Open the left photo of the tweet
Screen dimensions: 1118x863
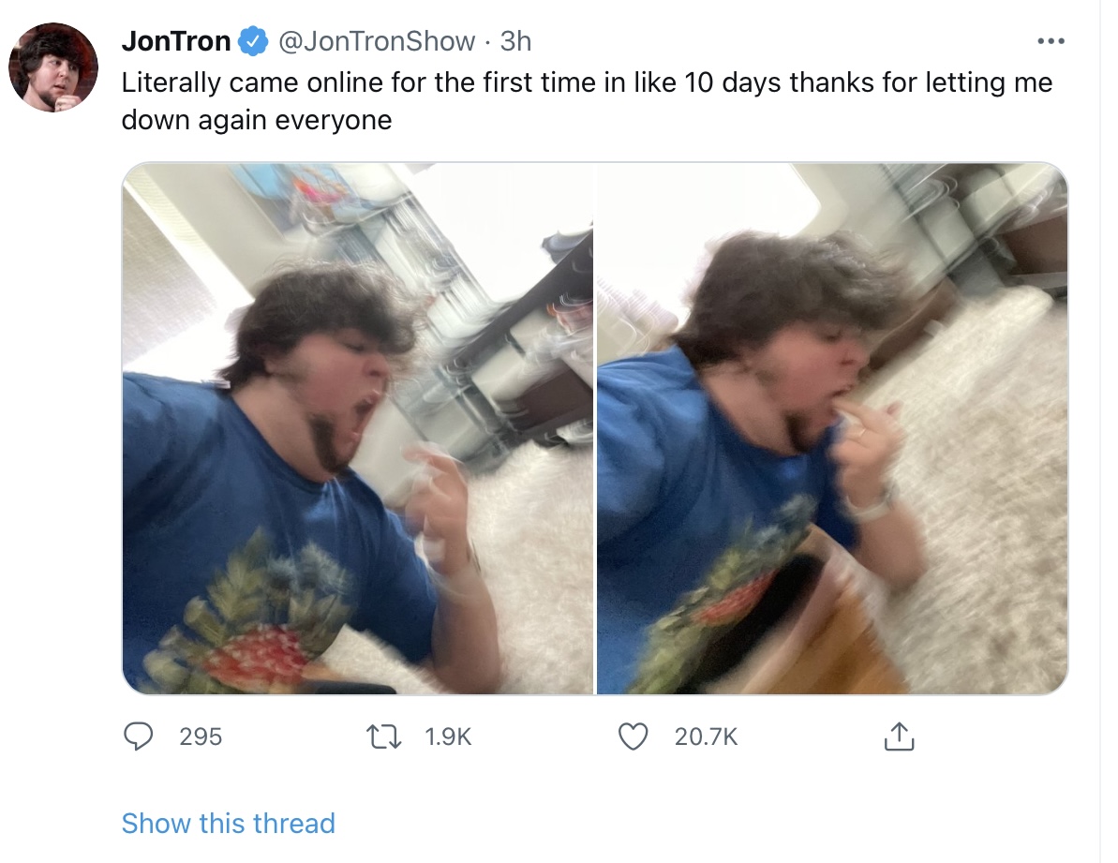coord(358,428)
